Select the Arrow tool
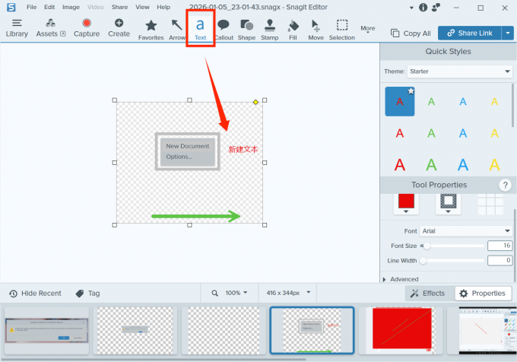 click(x=177, y=28)
